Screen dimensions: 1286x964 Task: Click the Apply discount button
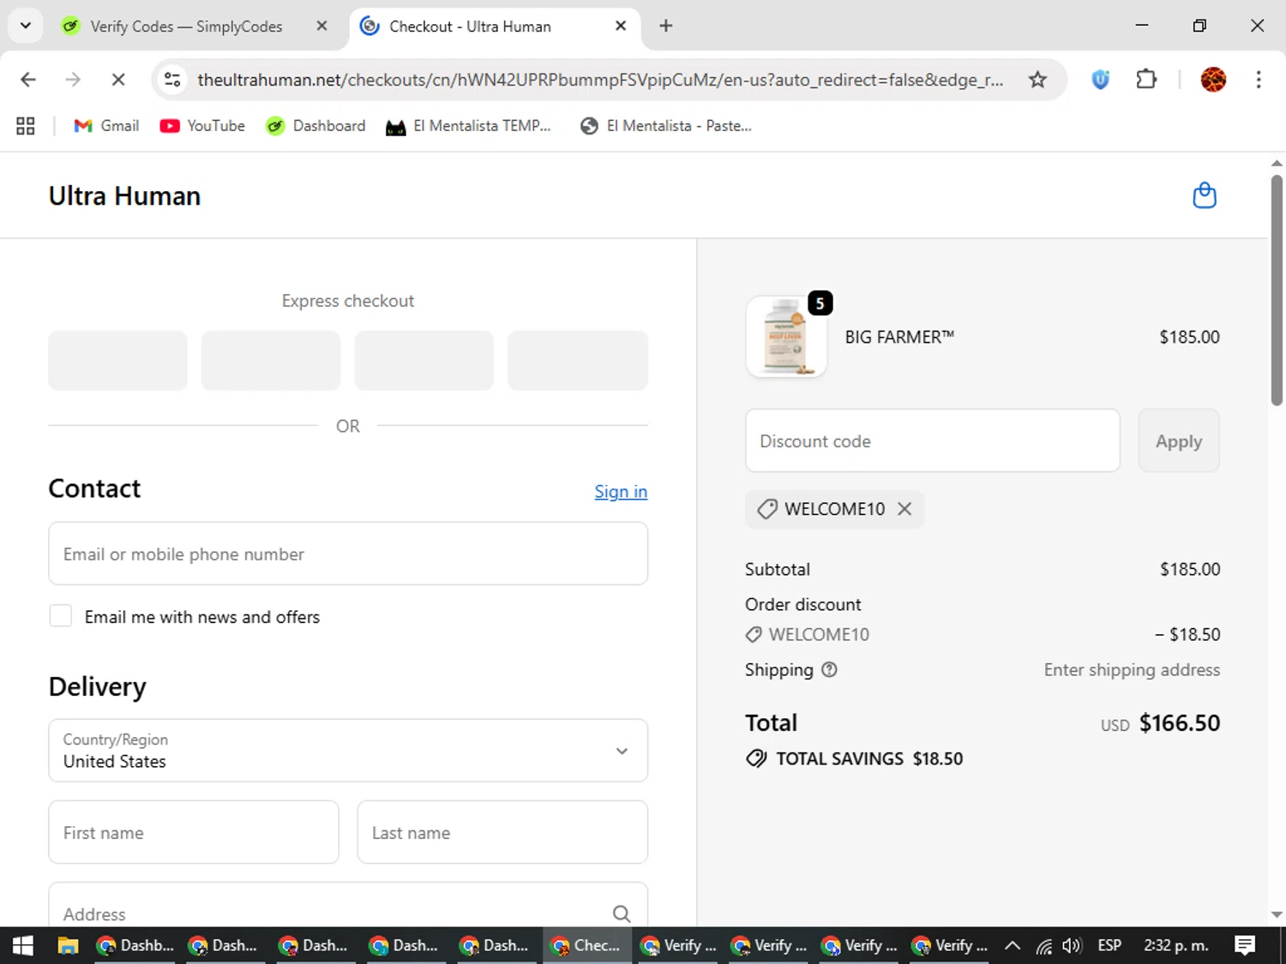click(x=1179, y=440)
